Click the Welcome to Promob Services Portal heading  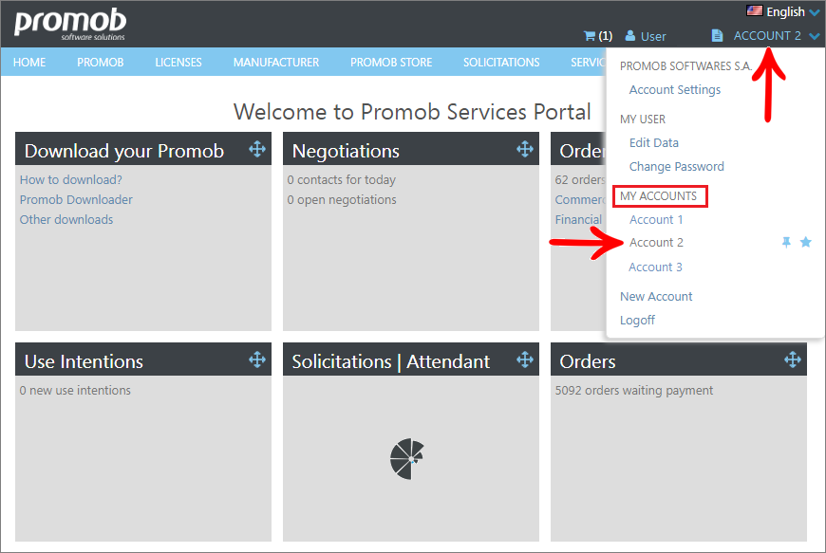point(412,112)
